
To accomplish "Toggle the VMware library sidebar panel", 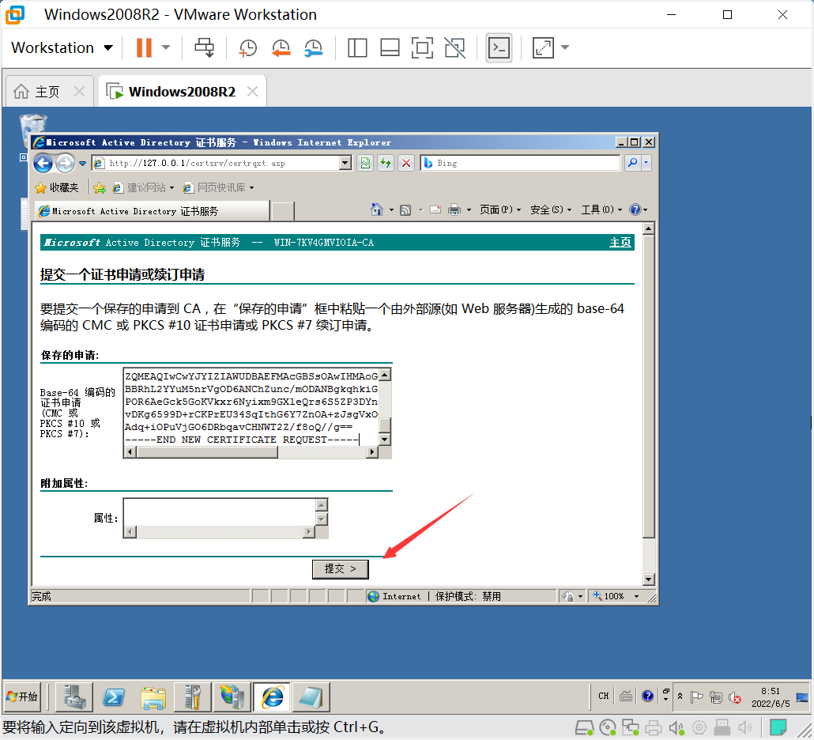I will click(357, 47).
